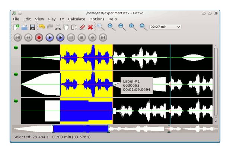This screenshot has height=146, width=230.
Task: Cut selection with the scissors icon
Action: 58,27
